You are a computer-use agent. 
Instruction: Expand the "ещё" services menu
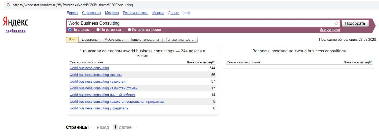[x=187, y=13]
